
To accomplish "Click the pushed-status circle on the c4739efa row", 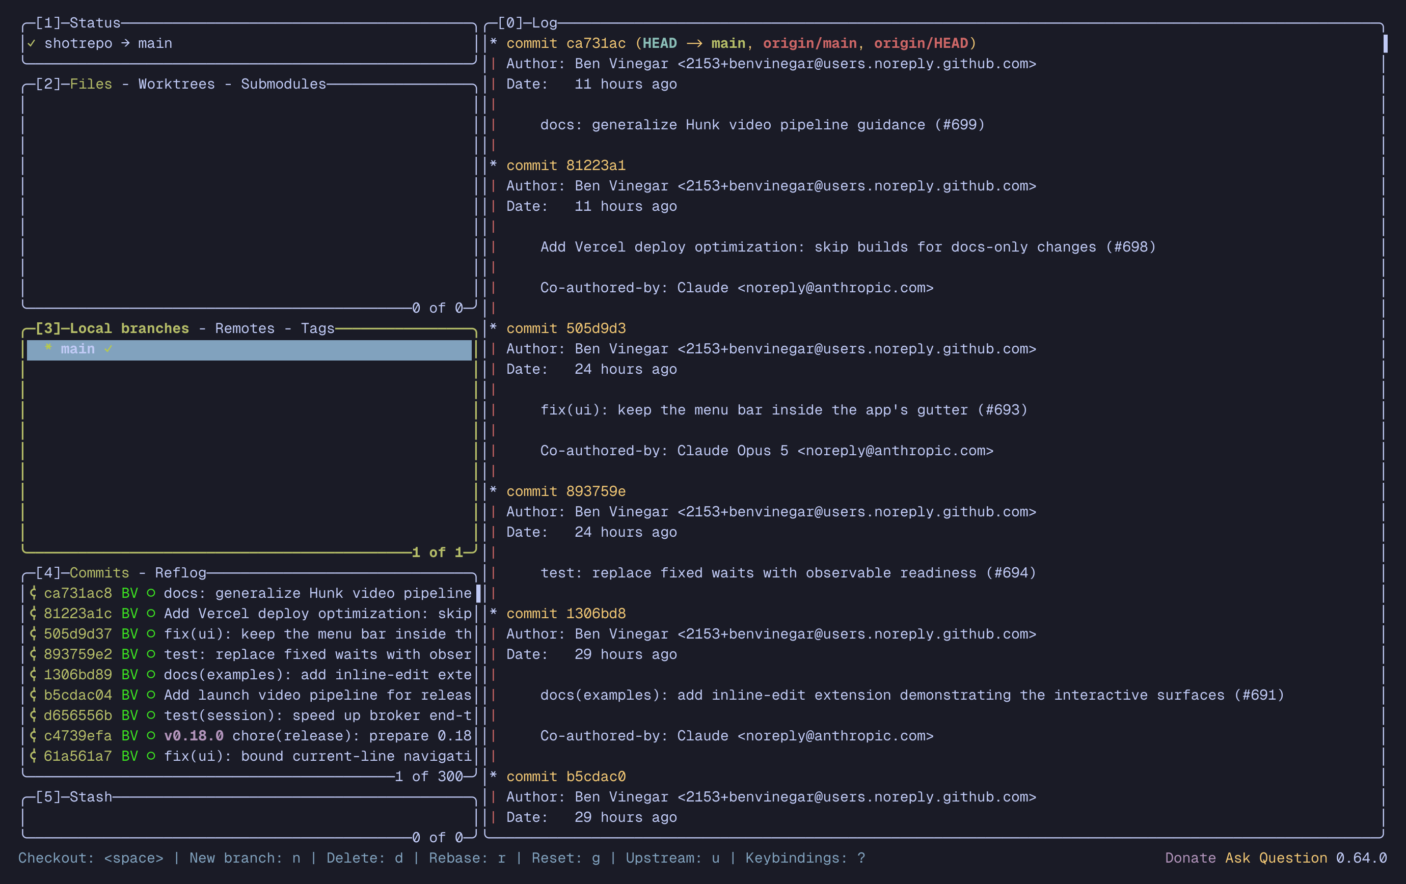I will [151, 736].
